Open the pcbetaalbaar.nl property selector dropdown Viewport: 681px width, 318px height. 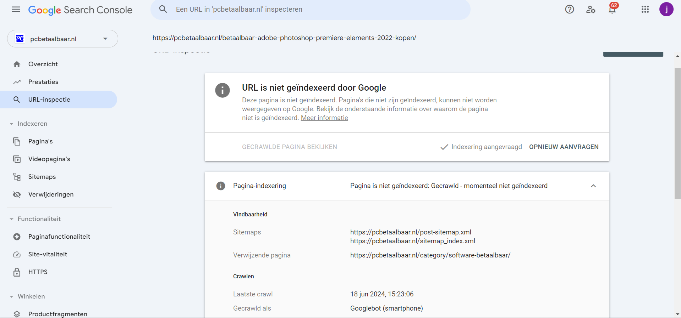tap(62, 39)
